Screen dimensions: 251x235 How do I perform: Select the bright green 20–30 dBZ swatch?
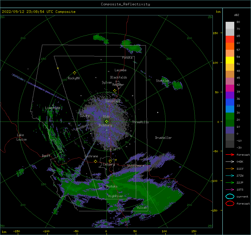(230, 116)
